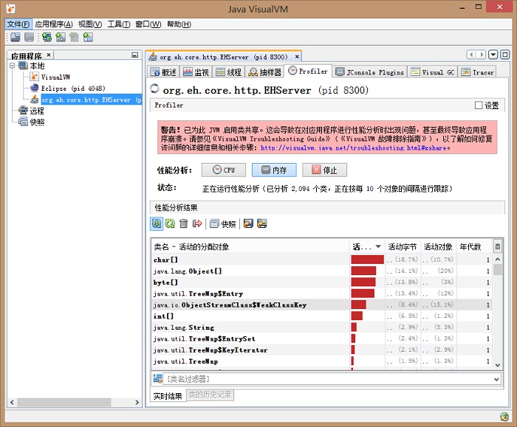Click the last main toolbar icon

(x=88, y=37)
